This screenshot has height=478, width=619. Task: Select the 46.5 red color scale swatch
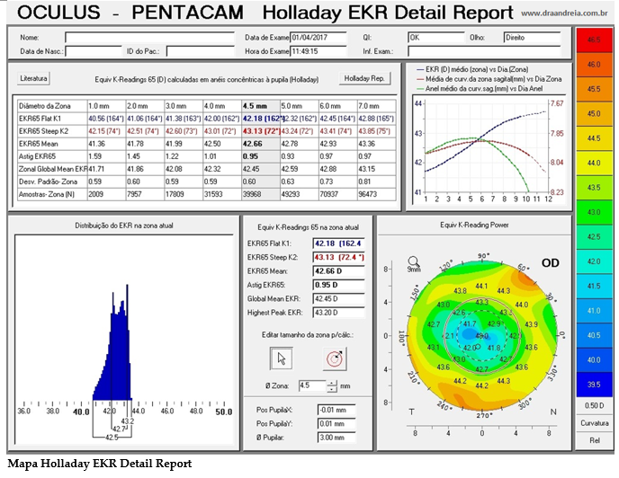(x=594, y=40)
